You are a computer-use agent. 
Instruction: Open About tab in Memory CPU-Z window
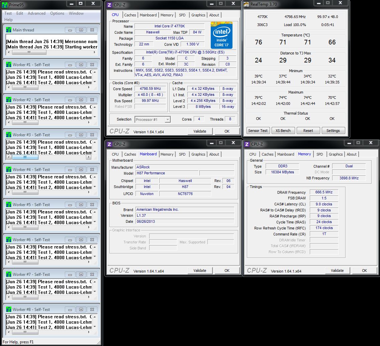click(352, 154)
